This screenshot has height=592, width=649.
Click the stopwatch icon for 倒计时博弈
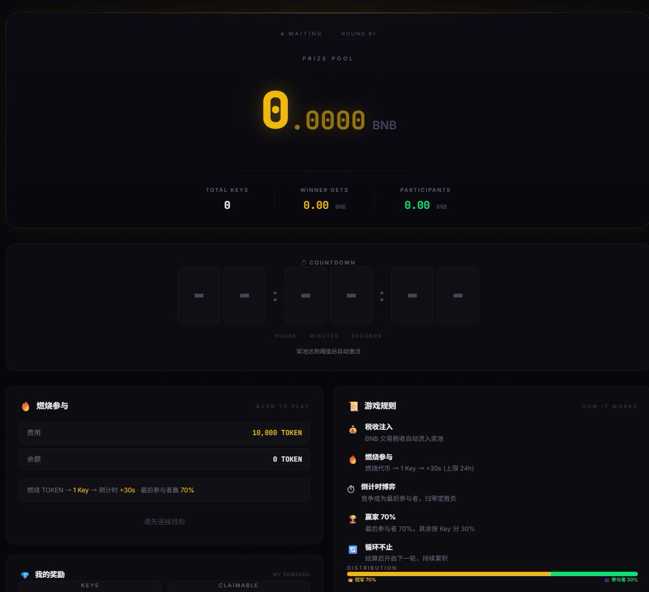pyautogui.click(x=351, y=489)
